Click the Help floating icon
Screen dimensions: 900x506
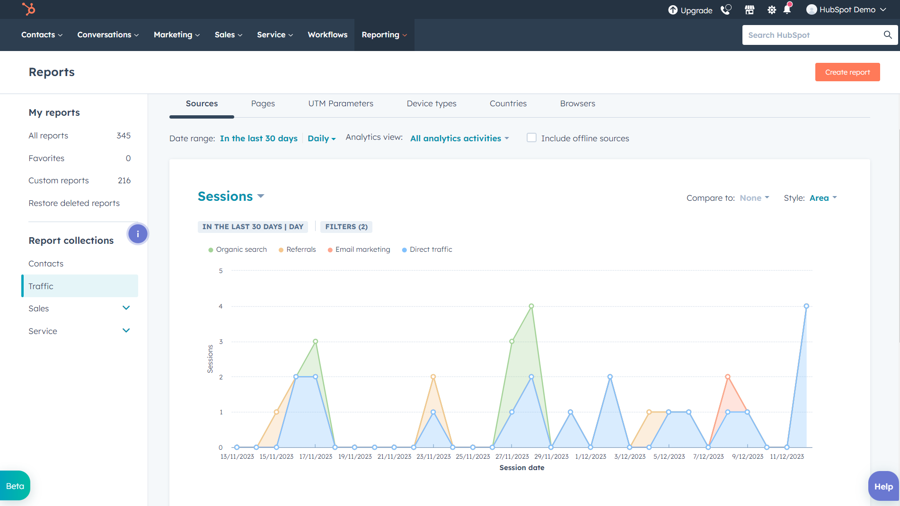(883, 486)
